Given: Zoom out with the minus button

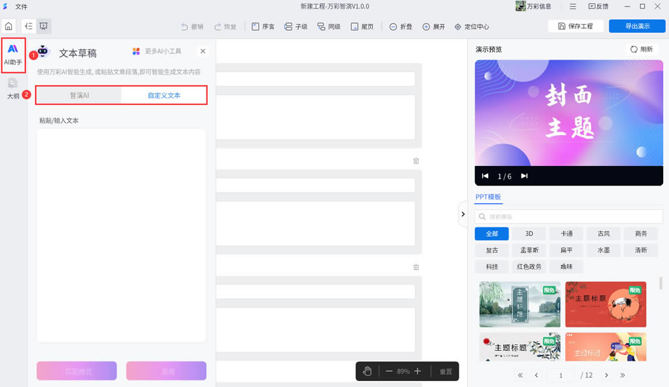Looking at the screenshot, I should [x=389, y=371].
